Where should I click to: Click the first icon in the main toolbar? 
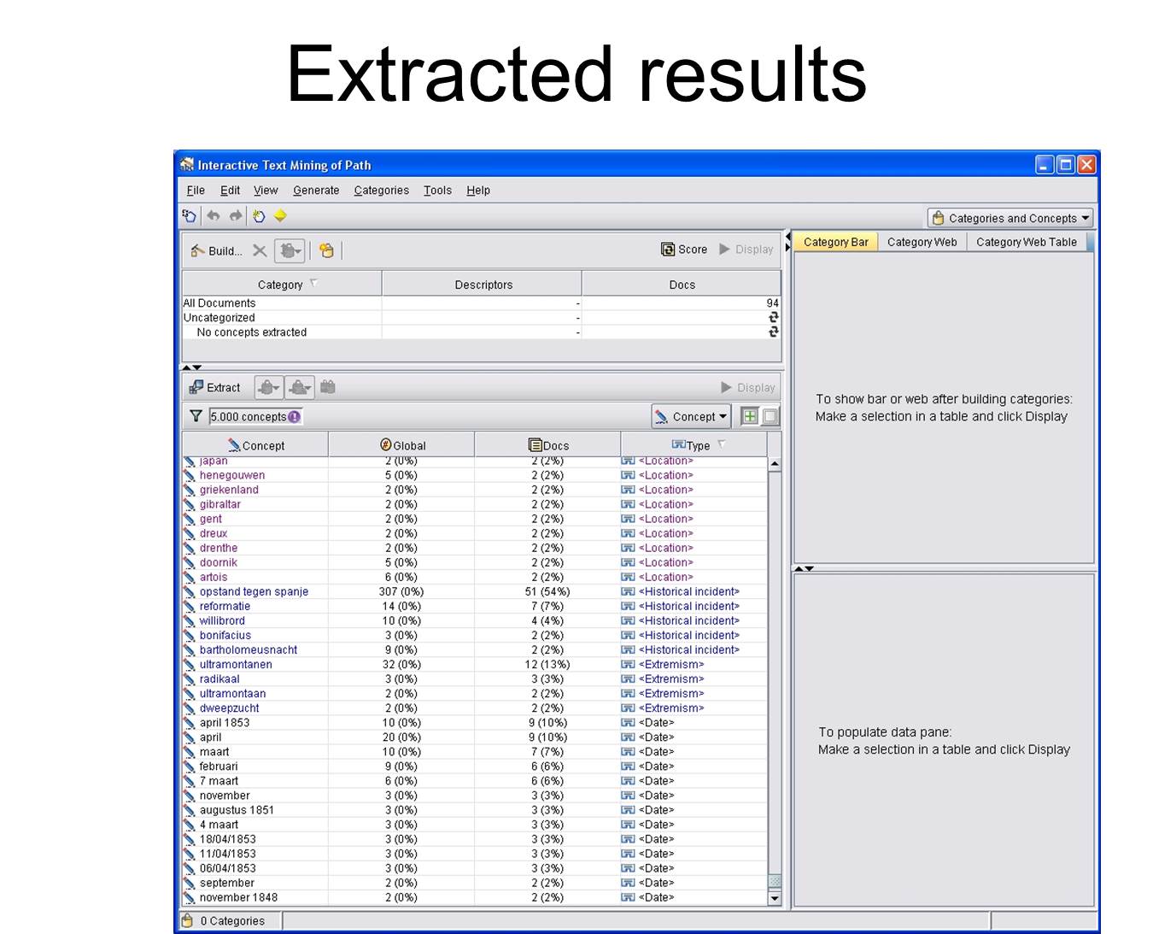click(x=190, y=216)
